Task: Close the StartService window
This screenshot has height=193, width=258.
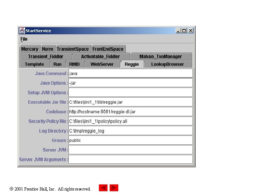Action: [191, 31]
